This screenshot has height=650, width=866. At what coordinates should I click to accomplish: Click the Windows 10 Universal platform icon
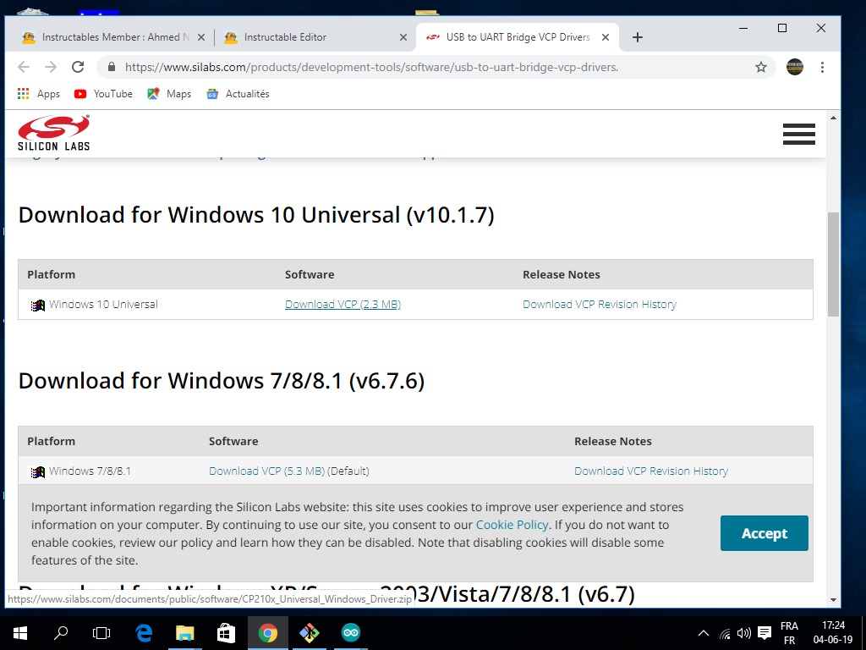(37, 305)
